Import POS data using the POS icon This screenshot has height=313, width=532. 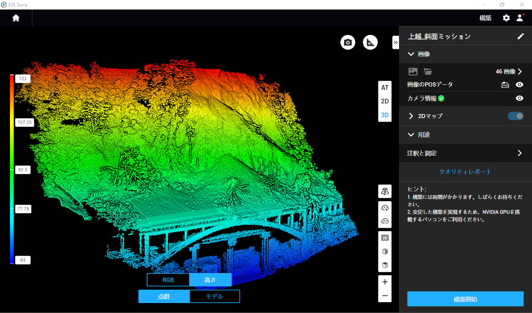(x=505, y=85)
